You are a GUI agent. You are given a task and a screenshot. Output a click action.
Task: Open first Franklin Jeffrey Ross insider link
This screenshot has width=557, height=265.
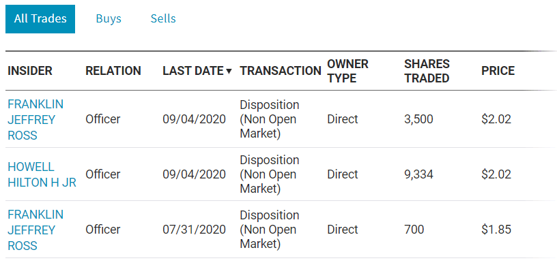click(x=35, y=119)
